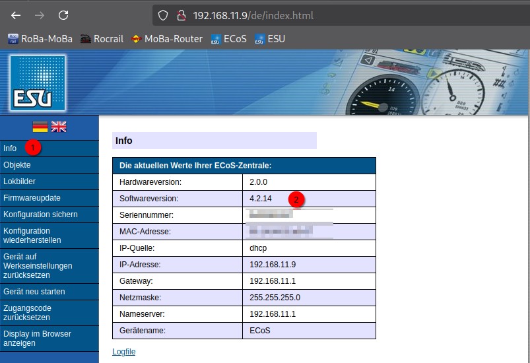Select Info in the sidebar menu
This screenshot has width=530, height=363.
[10, 148]
